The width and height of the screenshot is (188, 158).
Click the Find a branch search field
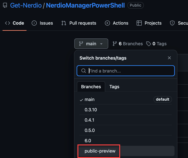[x=126, y=71]
